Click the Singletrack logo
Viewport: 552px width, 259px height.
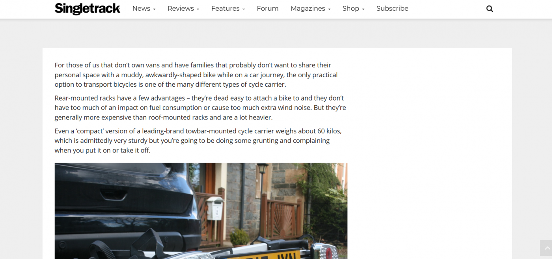[88, 9]
